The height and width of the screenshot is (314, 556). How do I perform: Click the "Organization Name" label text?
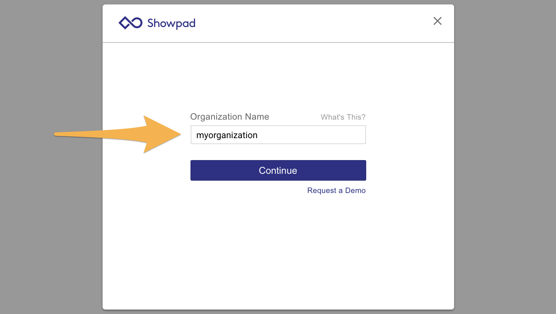pos(230,117)
